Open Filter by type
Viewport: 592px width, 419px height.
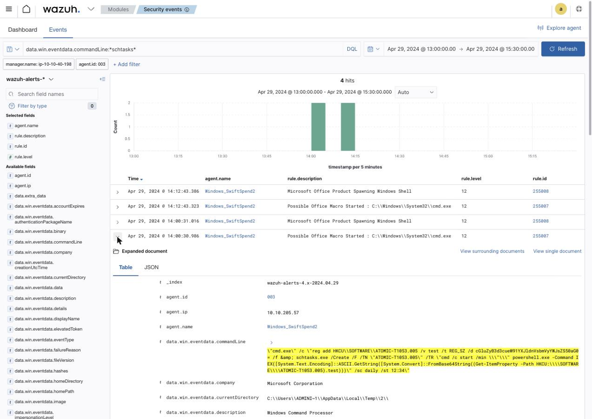click(x=32, y=106)
